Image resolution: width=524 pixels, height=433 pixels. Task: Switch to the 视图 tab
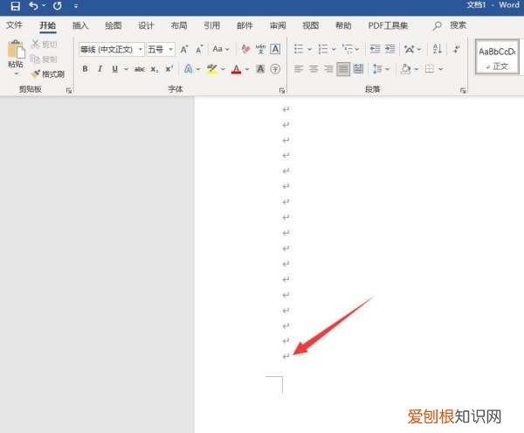pos(310,25)
